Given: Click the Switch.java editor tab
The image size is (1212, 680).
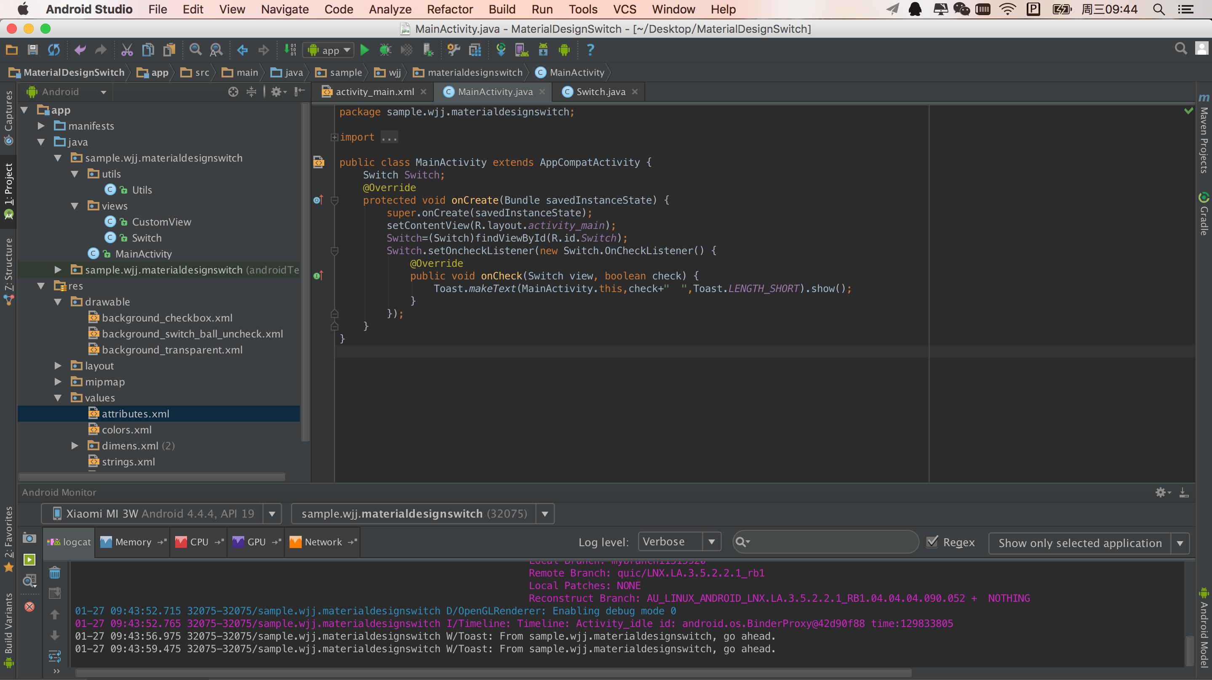Looking at the screenshot, I should [x=599, y=90].
